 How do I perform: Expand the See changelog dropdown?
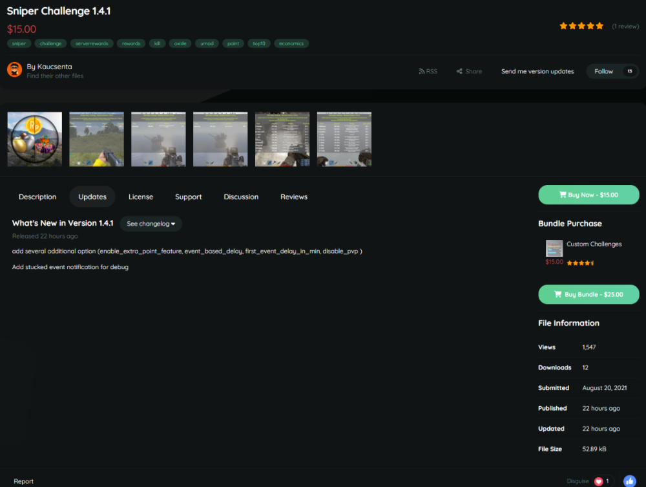151,224
